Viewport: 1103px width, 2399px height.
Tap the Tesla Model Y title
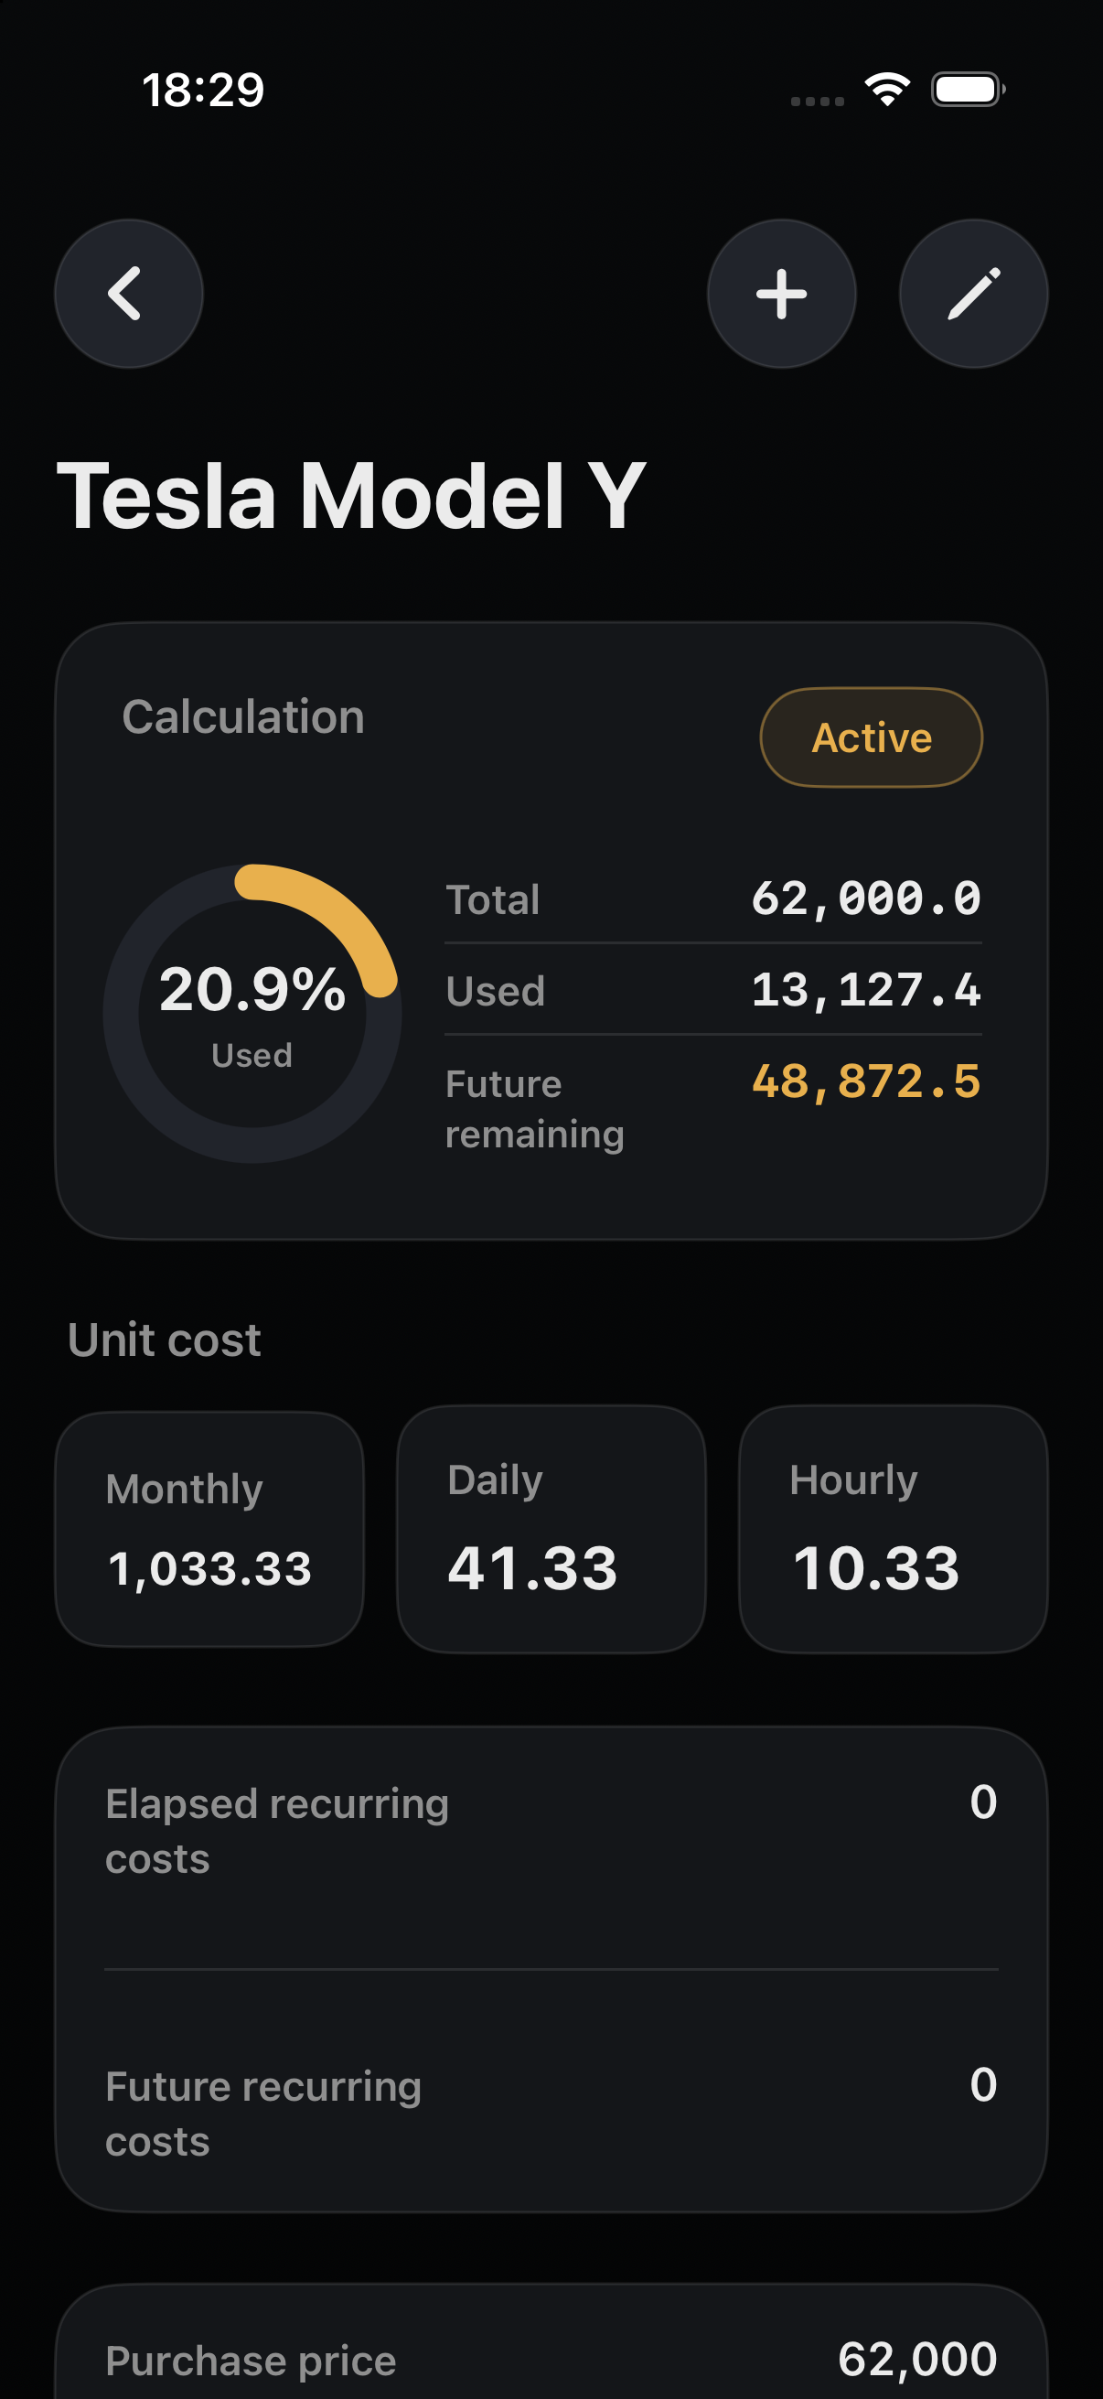click(x=352, y=497)
